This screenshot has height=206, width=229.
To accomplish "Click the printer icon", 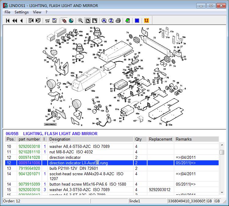I will [x=118, y=21].
